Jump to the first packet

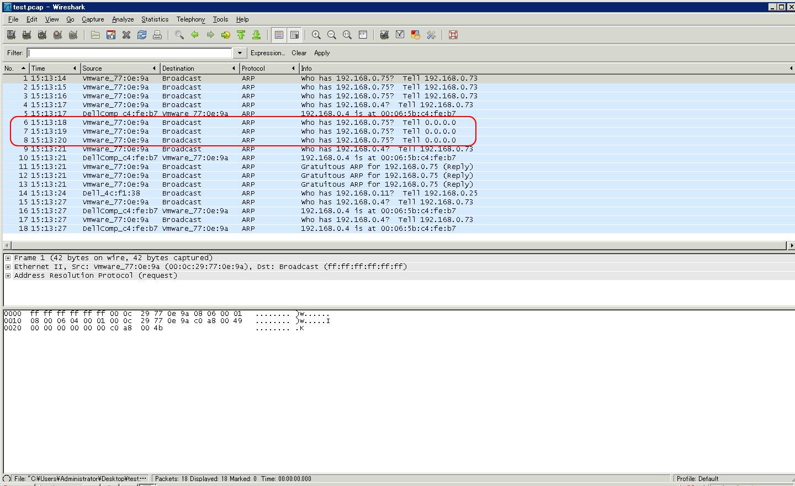click(241, 35)
